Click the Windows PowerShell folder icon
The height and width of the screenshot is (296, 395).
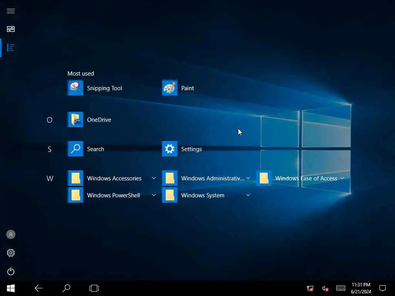(75, 195)
